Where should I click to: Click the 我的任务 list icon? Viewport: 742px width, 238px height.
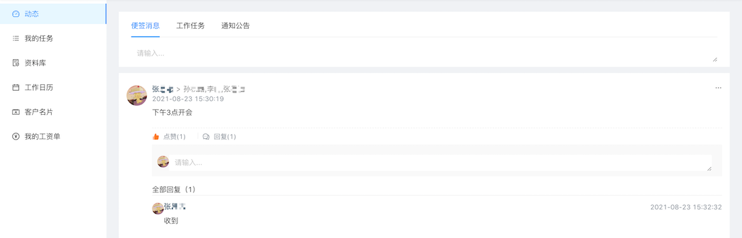coord(16,38)
